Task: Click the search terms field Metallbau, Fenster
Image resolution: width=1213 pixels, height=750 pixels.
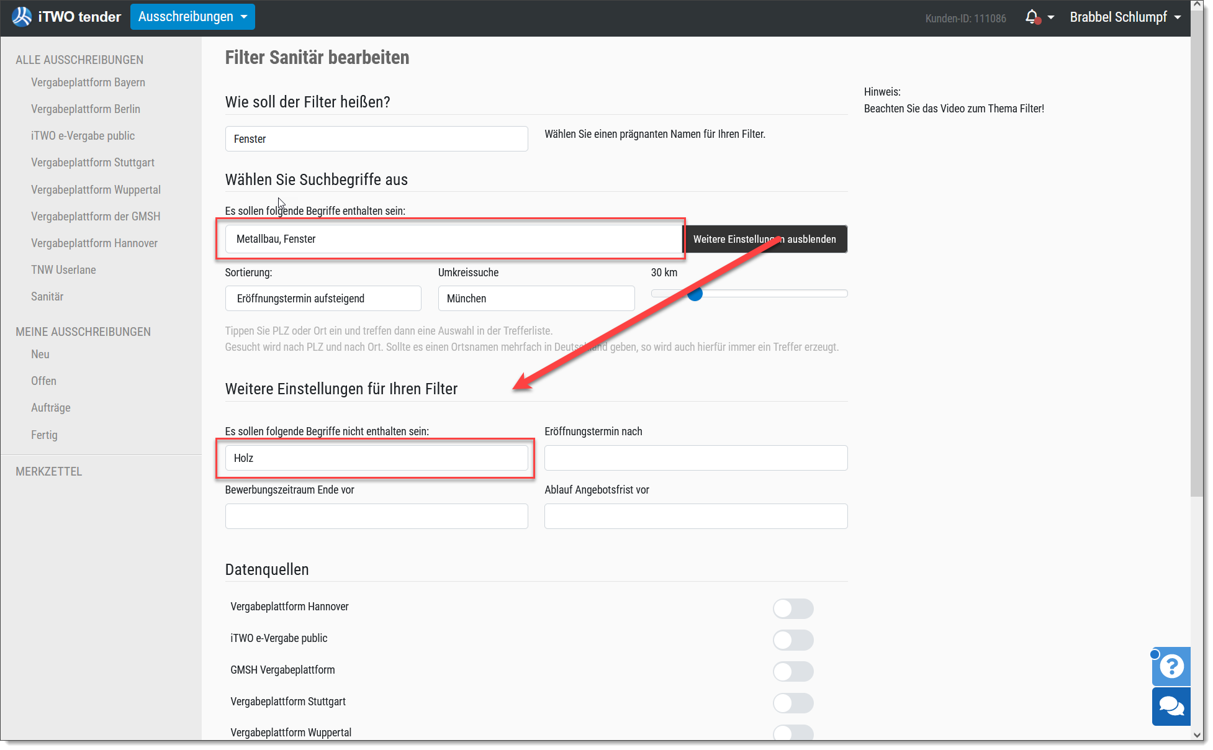Action: [x=454, y=239]
